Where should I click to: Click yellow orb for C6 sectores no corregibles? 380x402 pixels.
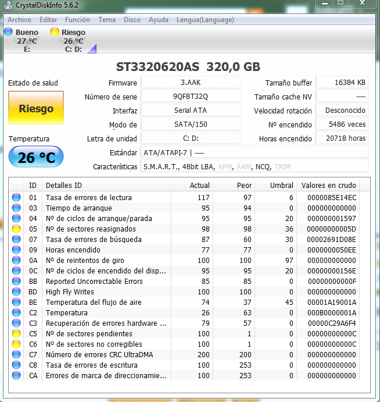16,344
